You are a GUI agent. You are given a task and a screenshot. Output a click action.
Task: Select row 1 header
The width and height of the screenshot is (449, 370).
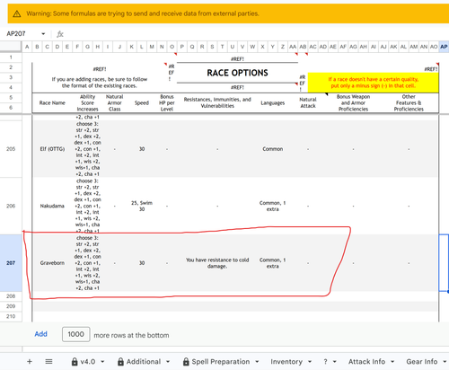coord(11,57)
